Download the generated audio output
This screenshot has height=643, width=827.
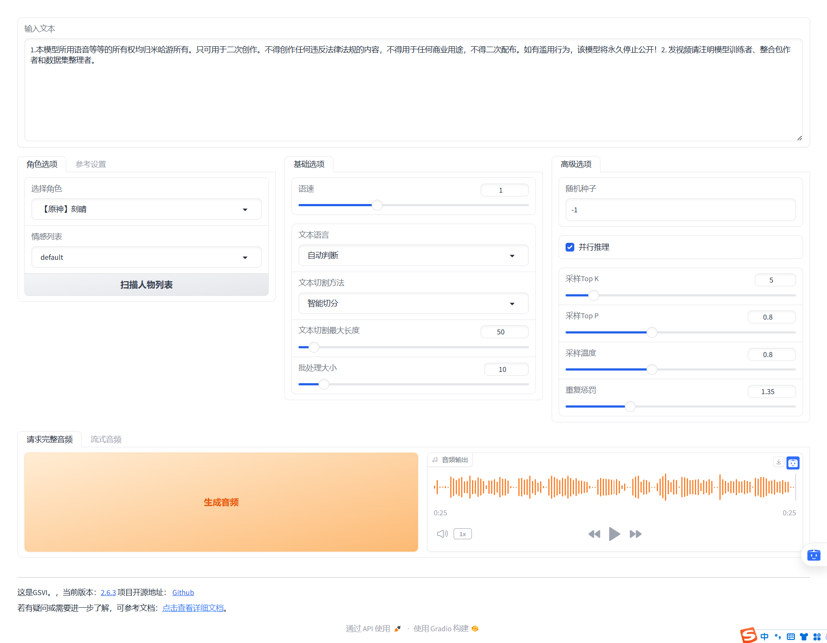pyautogui.click(x=779, y=462)
